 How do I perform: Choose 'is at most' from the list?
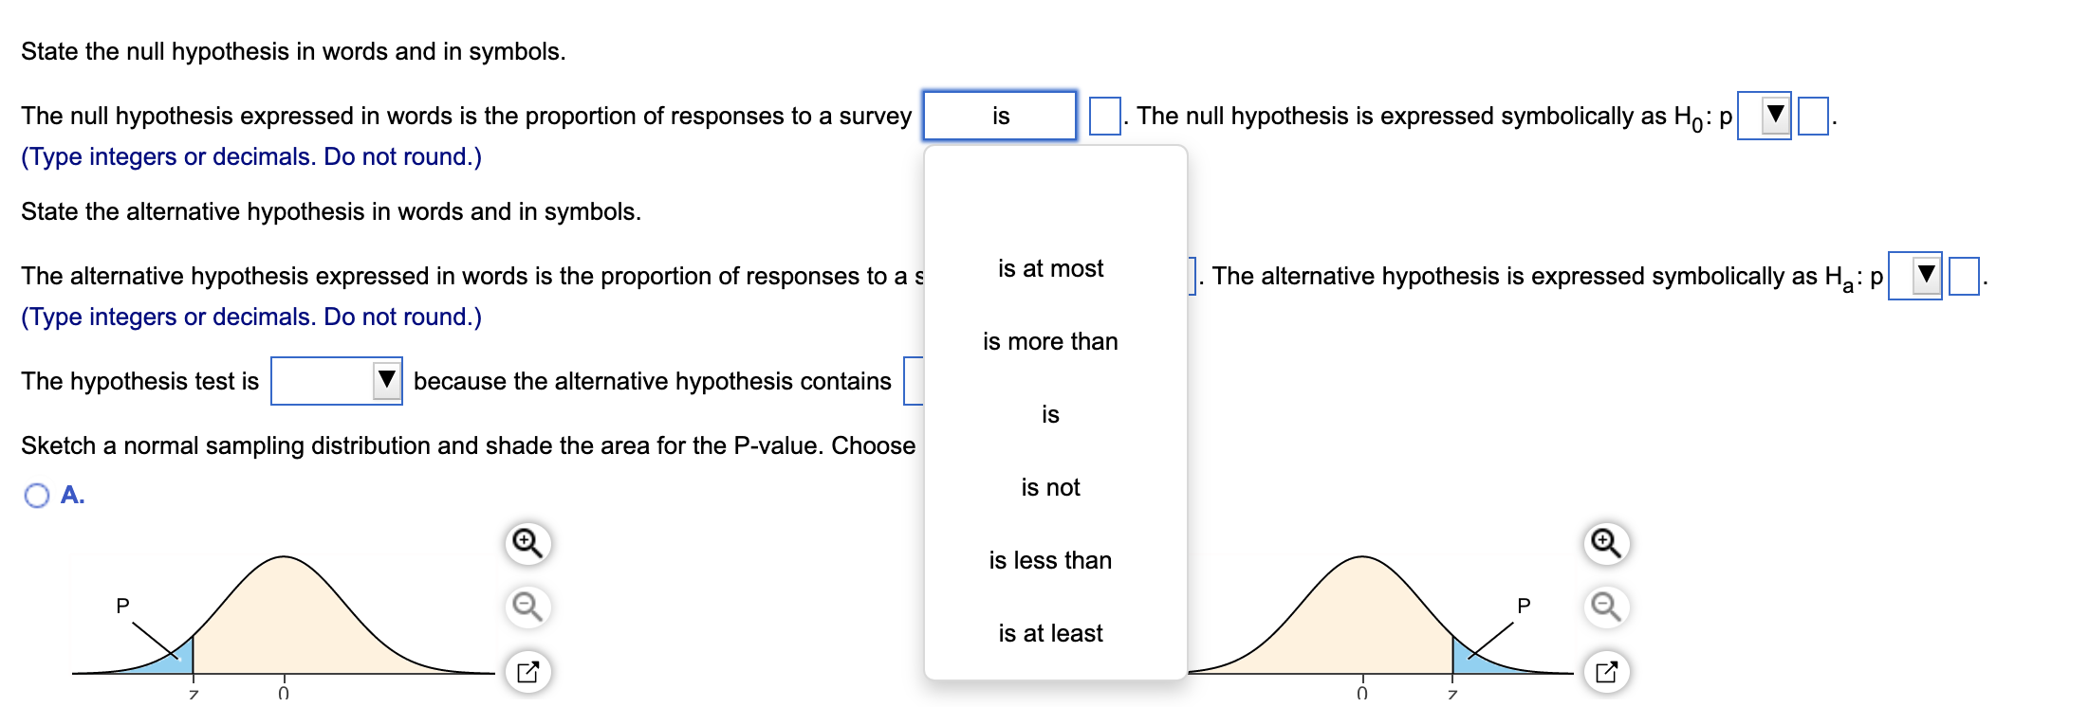1051,269
